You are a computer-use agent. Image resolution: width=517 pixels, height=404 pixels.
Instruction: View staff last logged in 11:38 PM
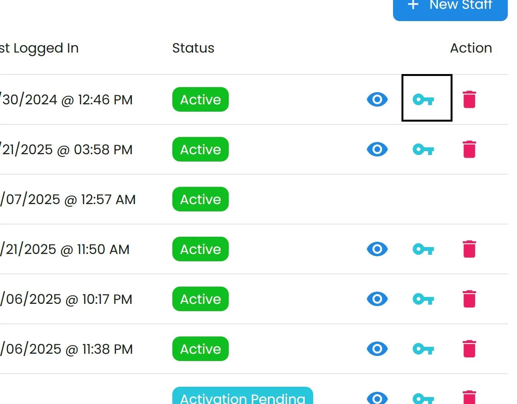point(377,349)
